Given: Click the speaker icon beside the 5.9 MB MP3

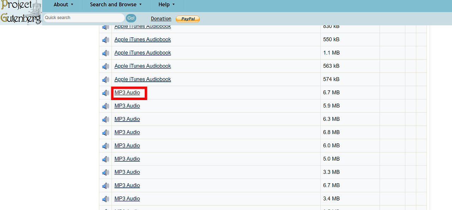Looking at the screenshot, I should coord(105,106).
